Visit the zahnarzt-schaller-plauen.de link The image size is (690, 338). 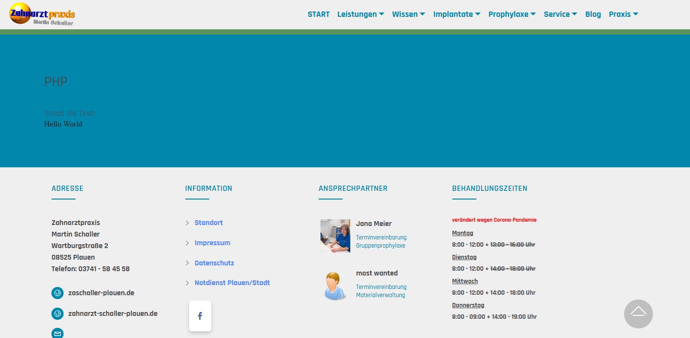(113, 313)
